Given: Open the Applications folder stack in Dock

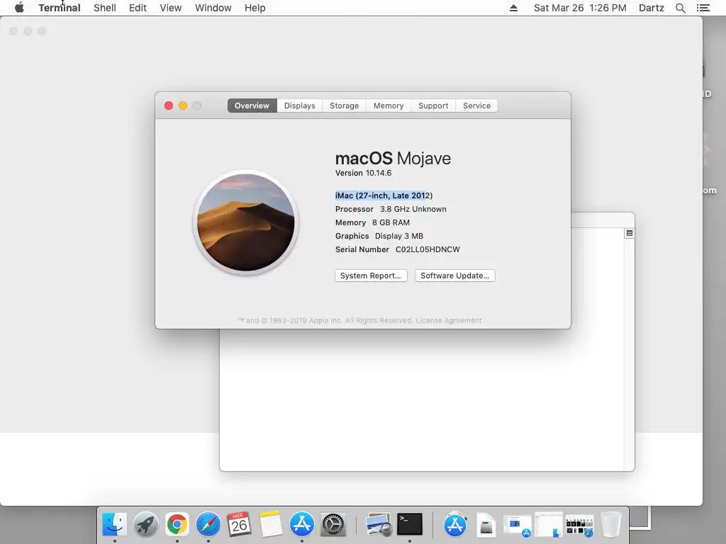Looking at the screenshot, I should pyautogui.click(x=455, y=525).
